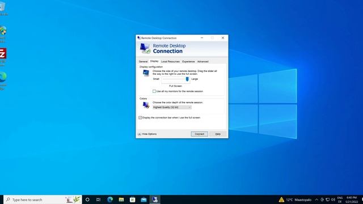Select the Display tab
Viewport: 363px width, 204px height.
pos(154,61)
